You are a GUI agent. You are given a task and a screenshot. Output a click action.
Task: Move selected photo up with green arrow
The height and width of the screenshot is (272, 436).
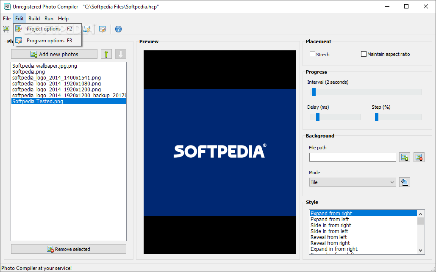(106, 54)
